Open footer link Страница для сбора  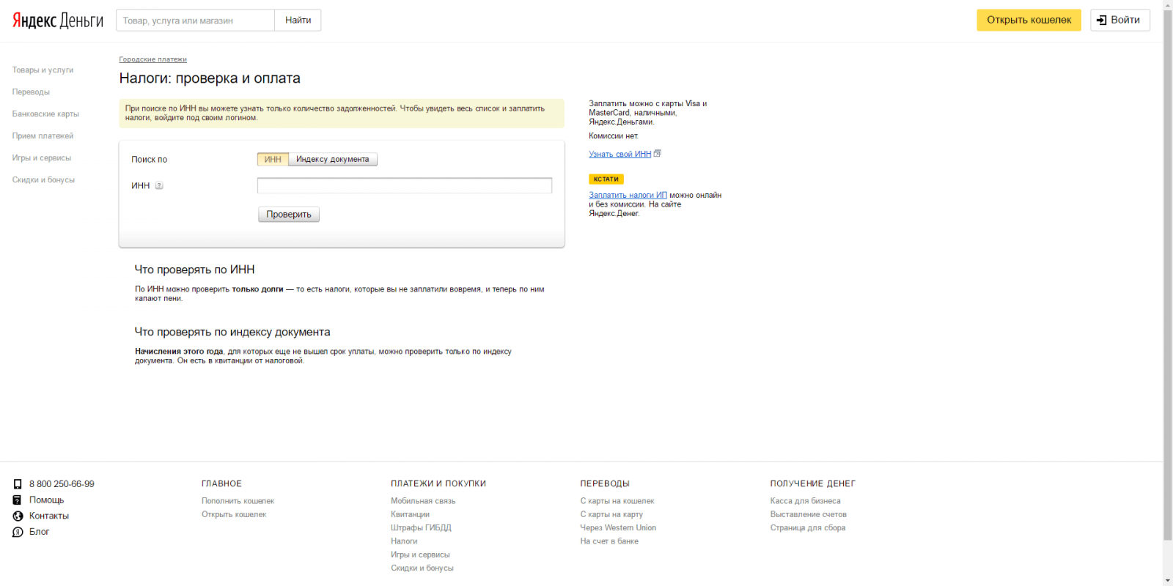(808, 528)
